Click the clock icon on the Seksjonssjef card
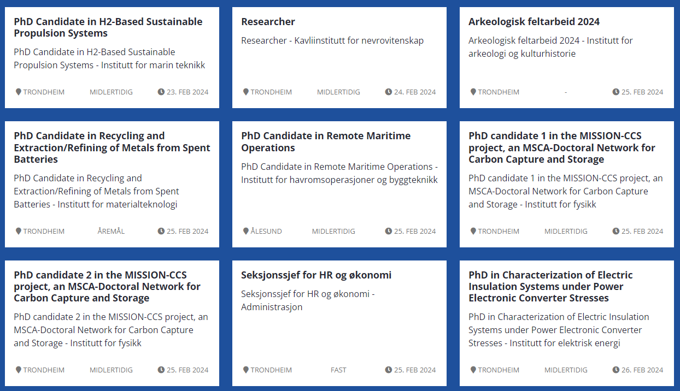The width and height of the screenshot is (680, 391). [x=389, y=370]
